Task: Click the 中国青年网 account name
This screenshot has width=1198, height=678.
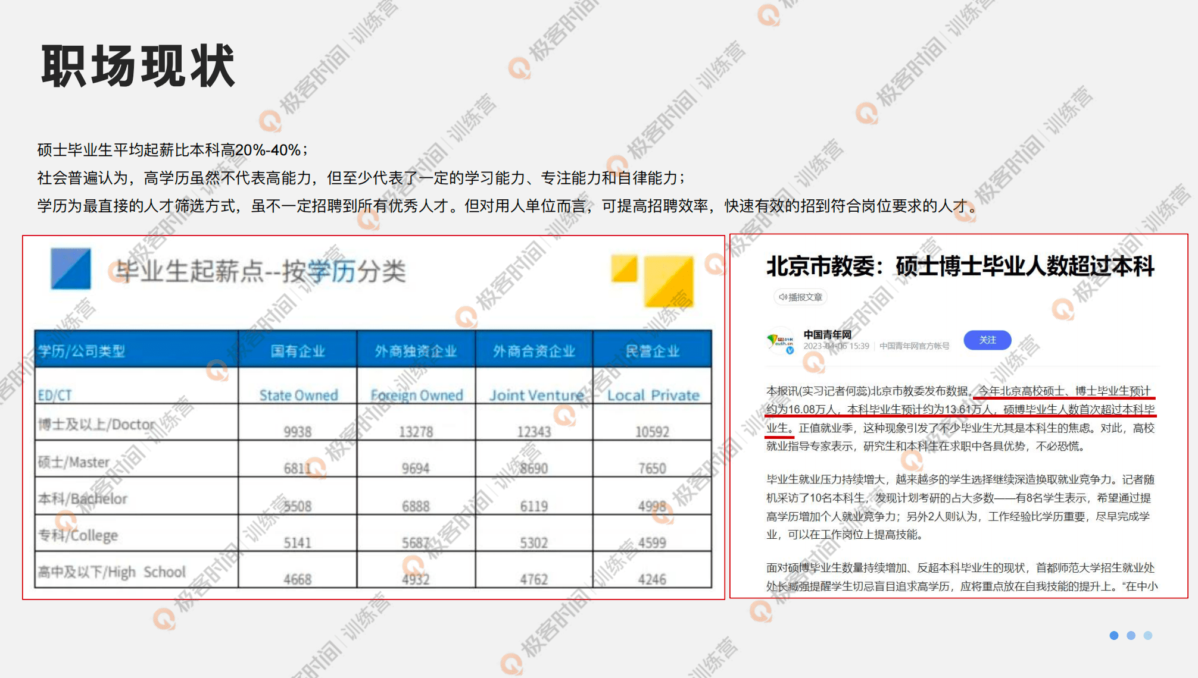Action: click(x=827, y=334)
